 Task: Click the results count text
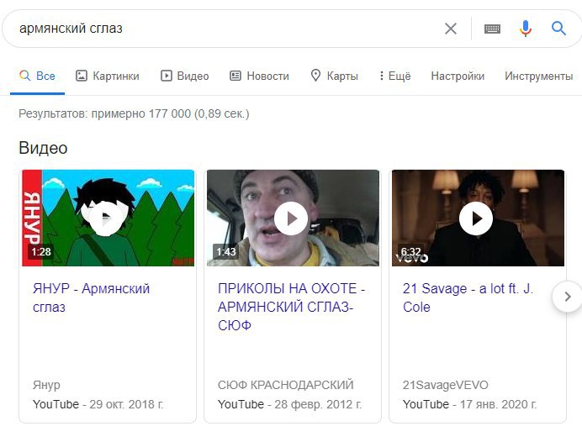click(134, 113)
